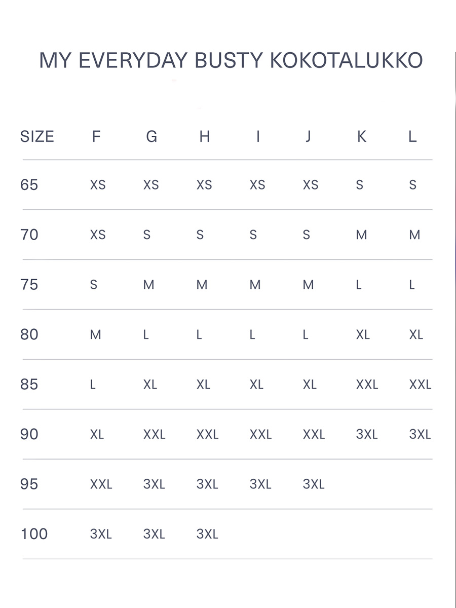This screenshot has width=456, height=608.
Task: Select the XXL cell for size 85 K
Action: tap(367, 385)
